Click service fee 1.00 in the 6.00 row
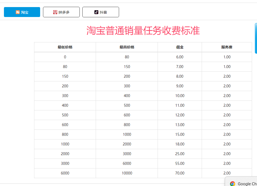 point(227,57)
